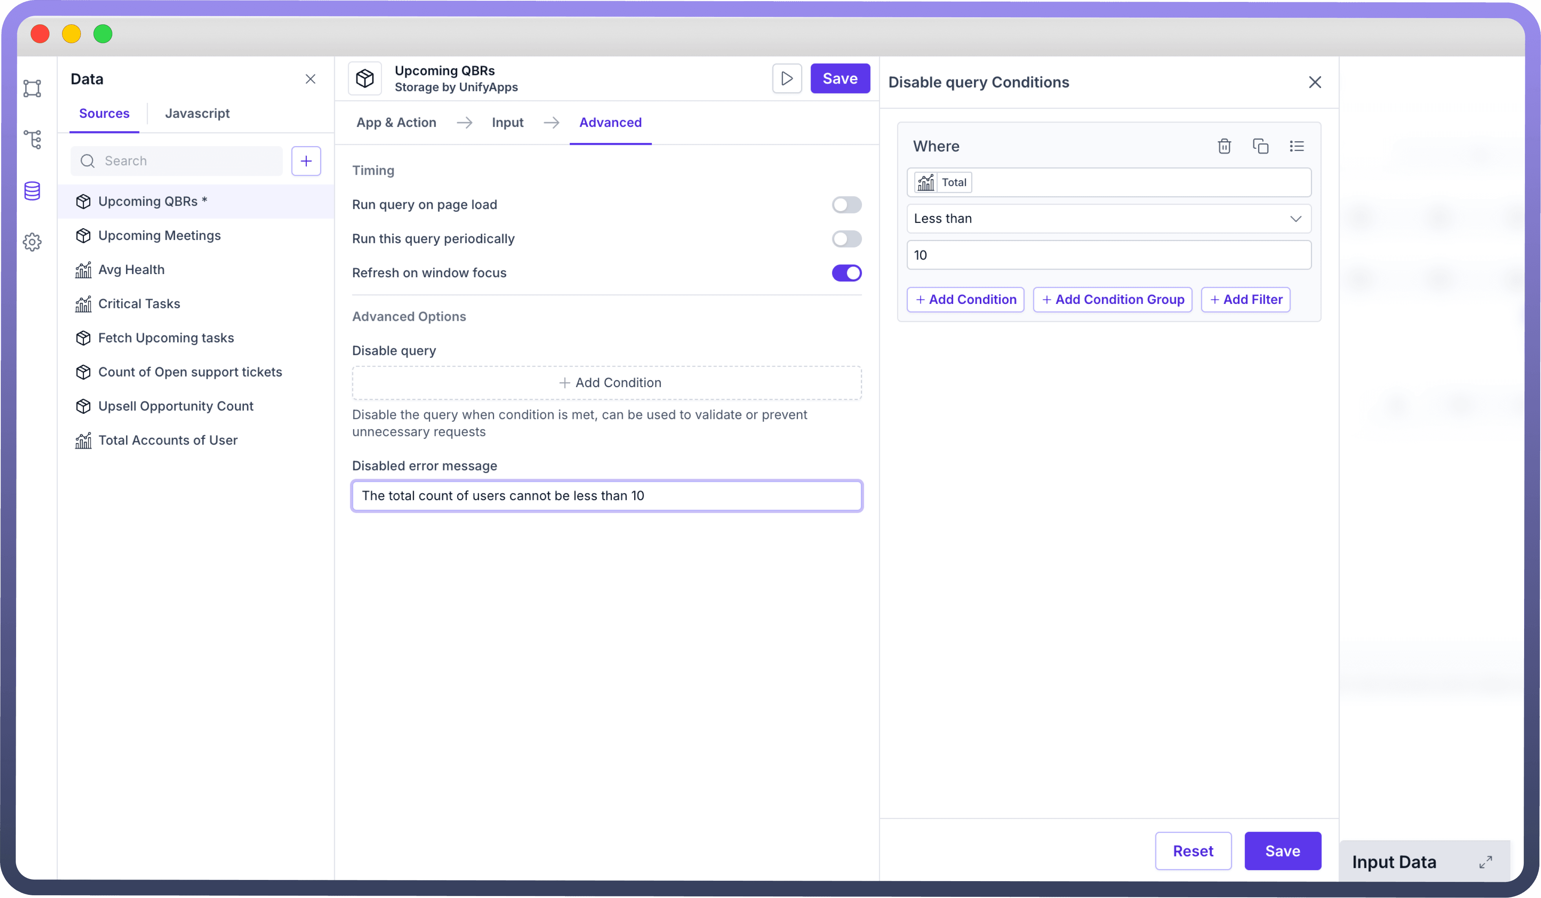This screenshot has height=898, width=1541.
Task: Expand the Input Data panel
Action: pyautogui.click(x=1485, y=862)
